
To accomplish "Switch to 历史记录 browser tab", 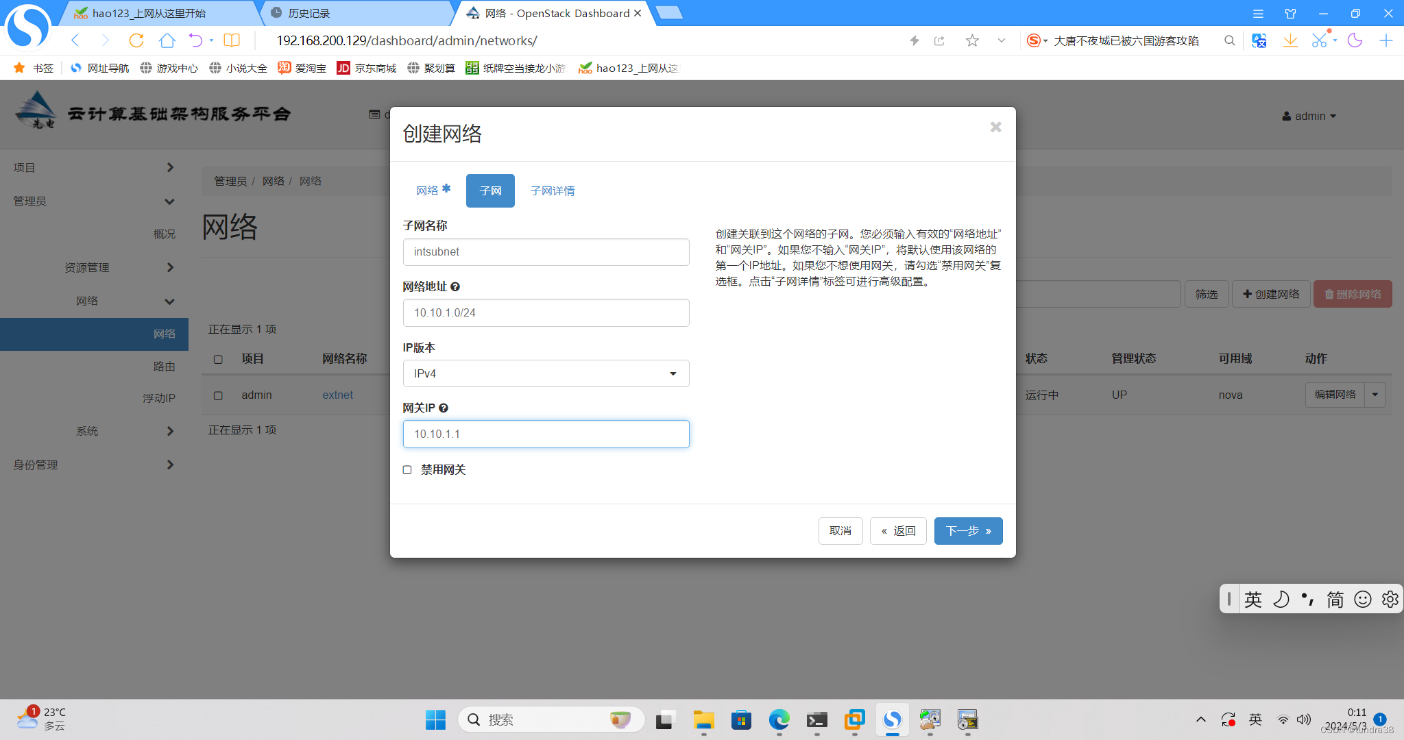I will [x=356, y=13].
